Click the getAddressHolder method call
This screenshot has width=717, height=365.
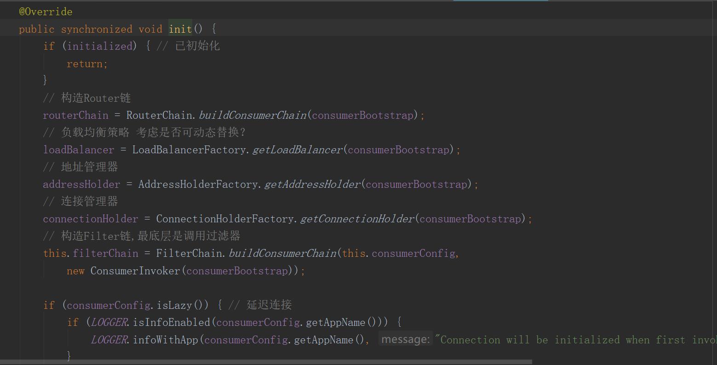point(312,184)
